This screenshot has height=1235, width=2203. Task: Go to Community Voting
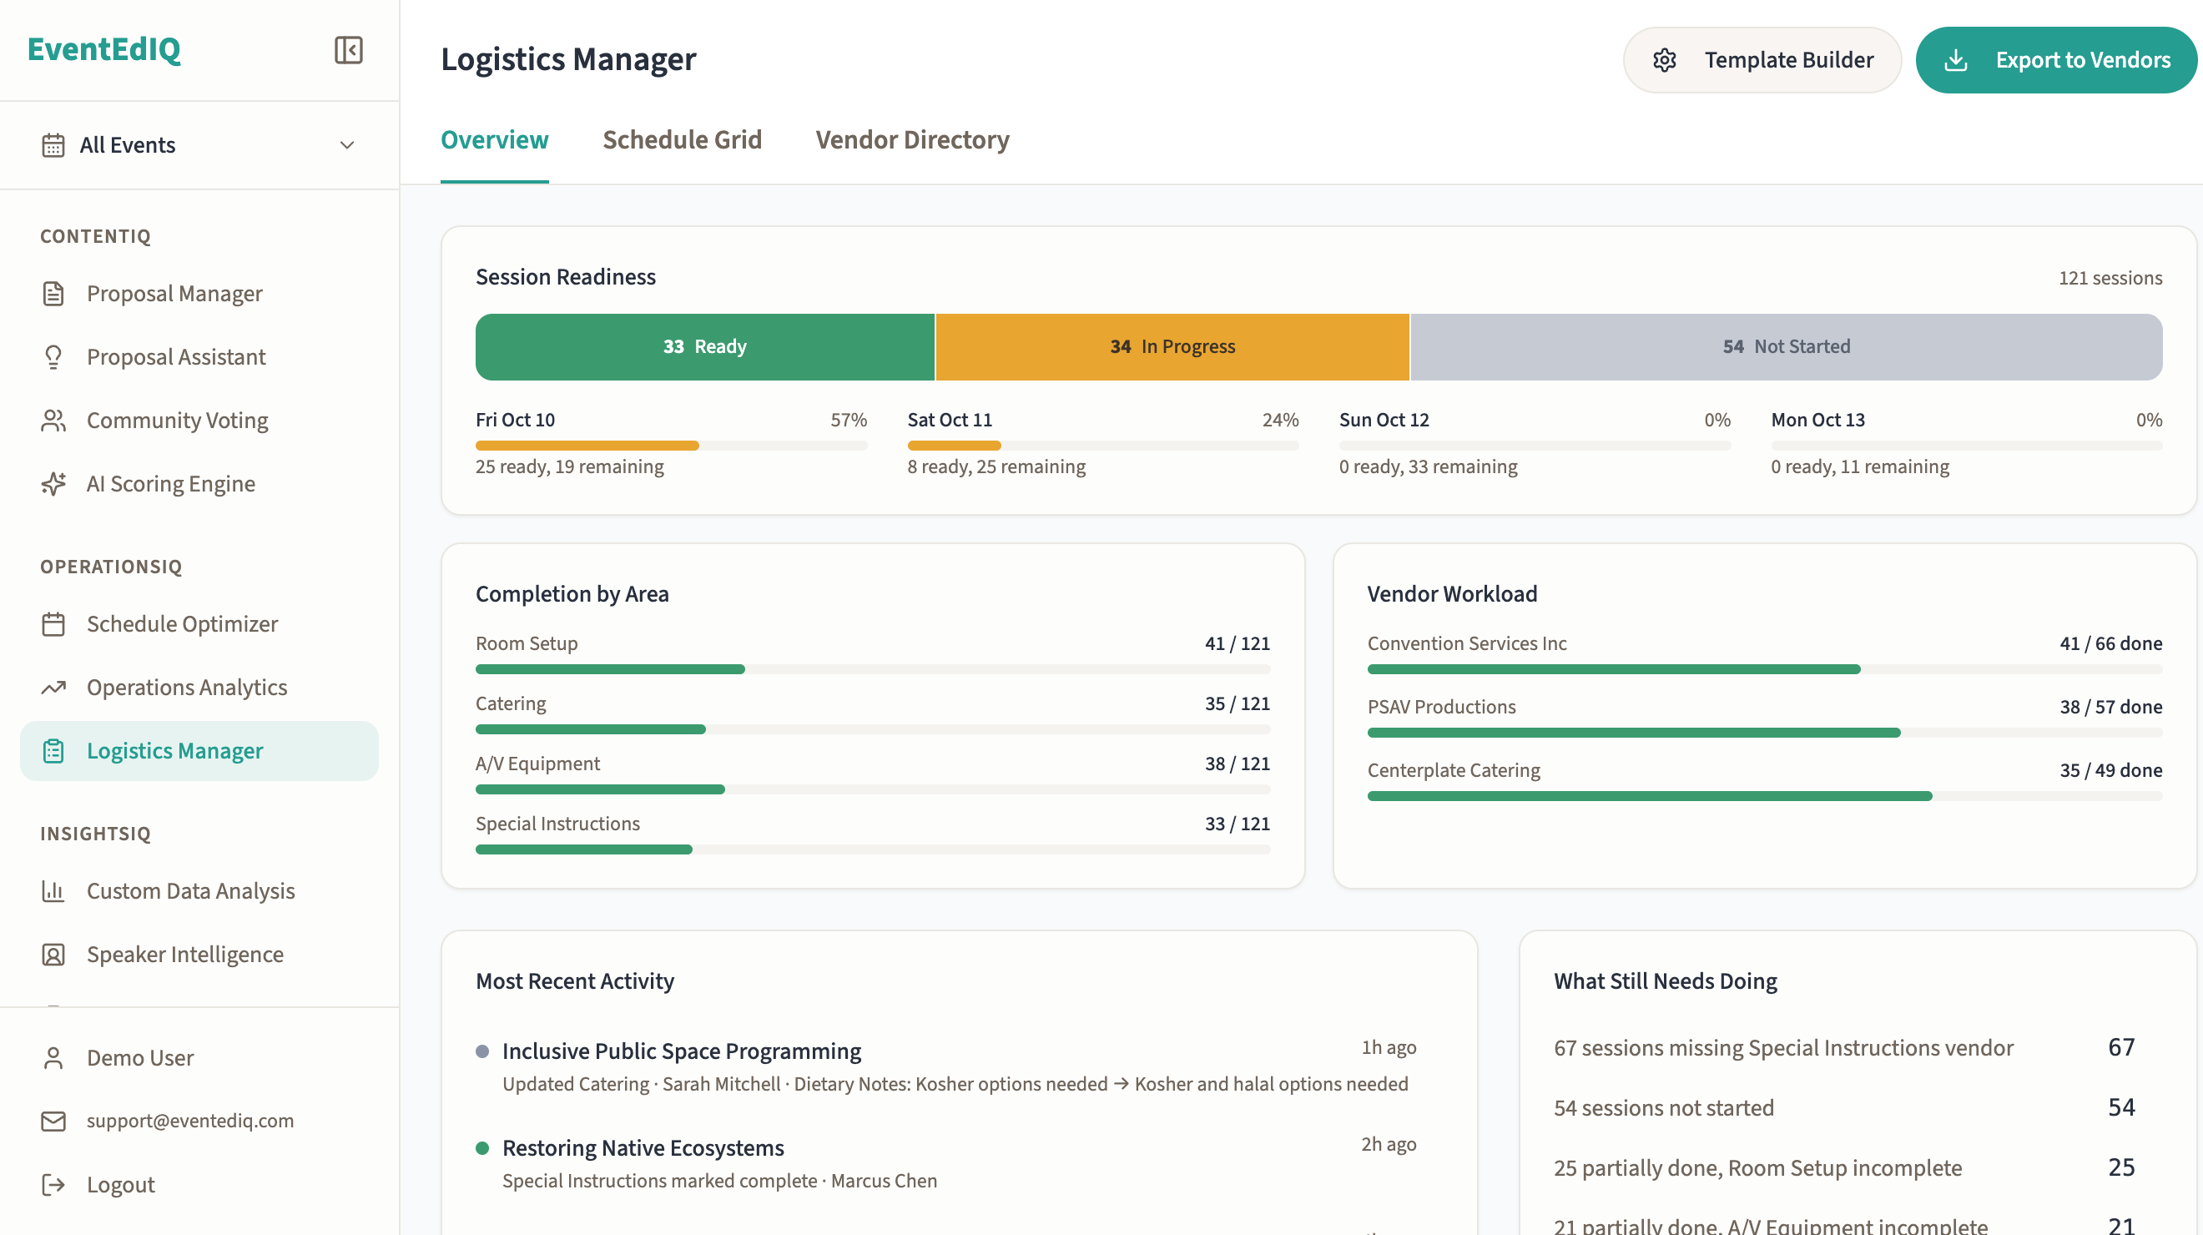(x=199, y=420)
